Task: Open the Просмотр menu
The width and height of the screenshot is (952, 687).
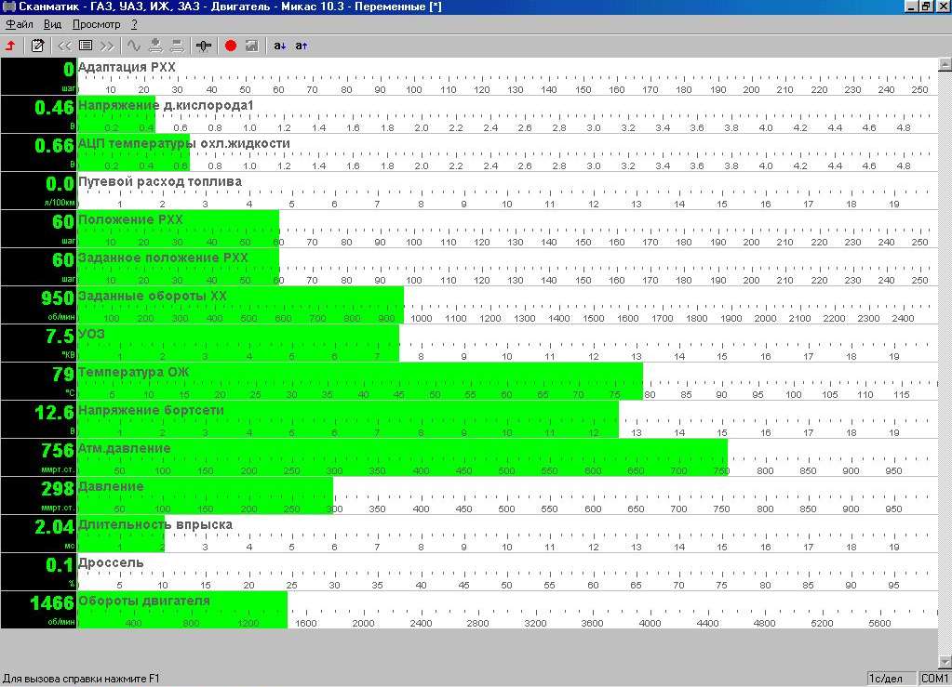Action: [x=96, y=24]
